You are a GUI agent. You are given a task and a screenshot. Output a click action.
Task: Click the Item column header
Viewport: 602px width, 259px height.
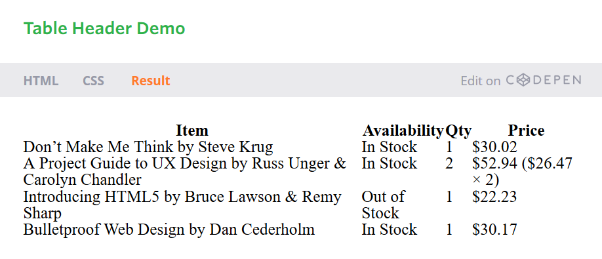tap(192, 131)
